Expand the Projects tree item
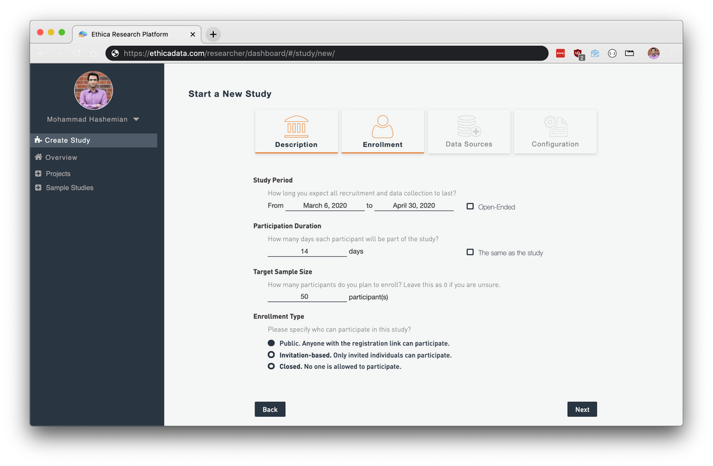Image resolution: width=713 pixels, height=466 pixels. tap(38, 174)
